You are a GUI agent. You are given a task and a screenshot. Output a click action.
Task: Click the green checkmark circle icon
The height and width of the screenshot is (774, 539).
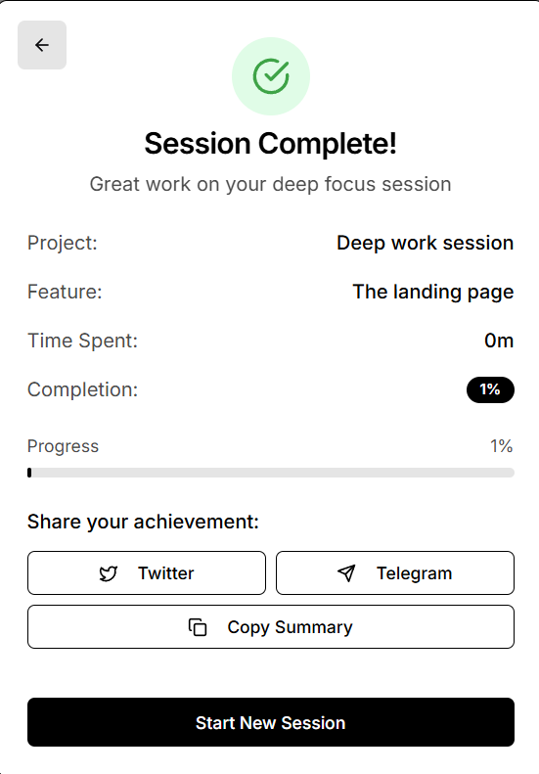coord(271,76)
